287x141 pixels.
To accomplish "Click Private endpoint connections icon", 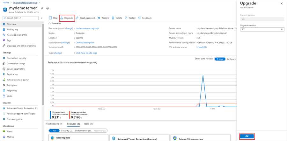I will pyautogui.click(x=4, y=114).
